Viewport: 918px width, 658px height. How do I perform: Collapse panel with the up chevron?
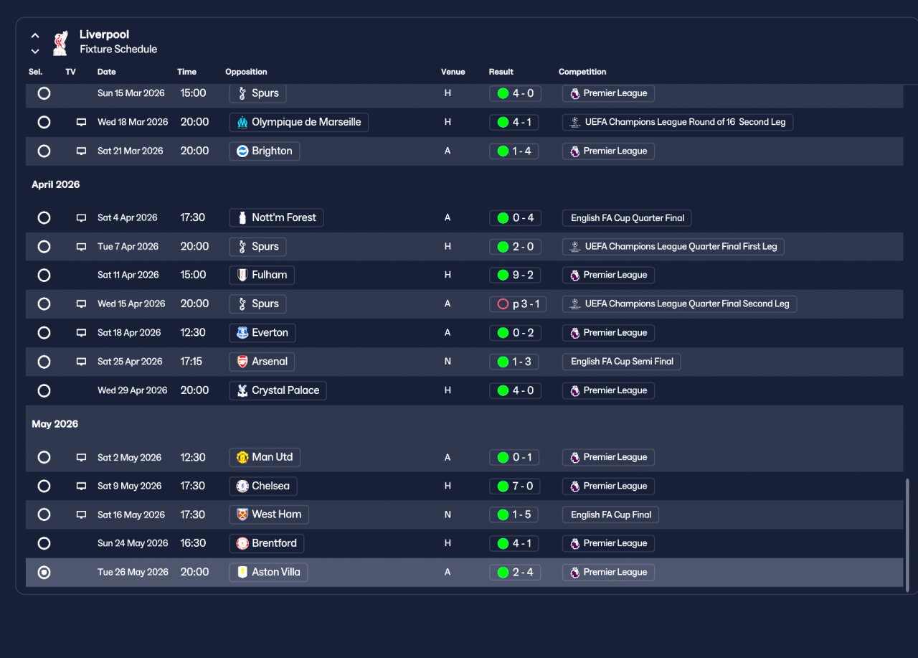pyautogui.click(x=35, y=35)
